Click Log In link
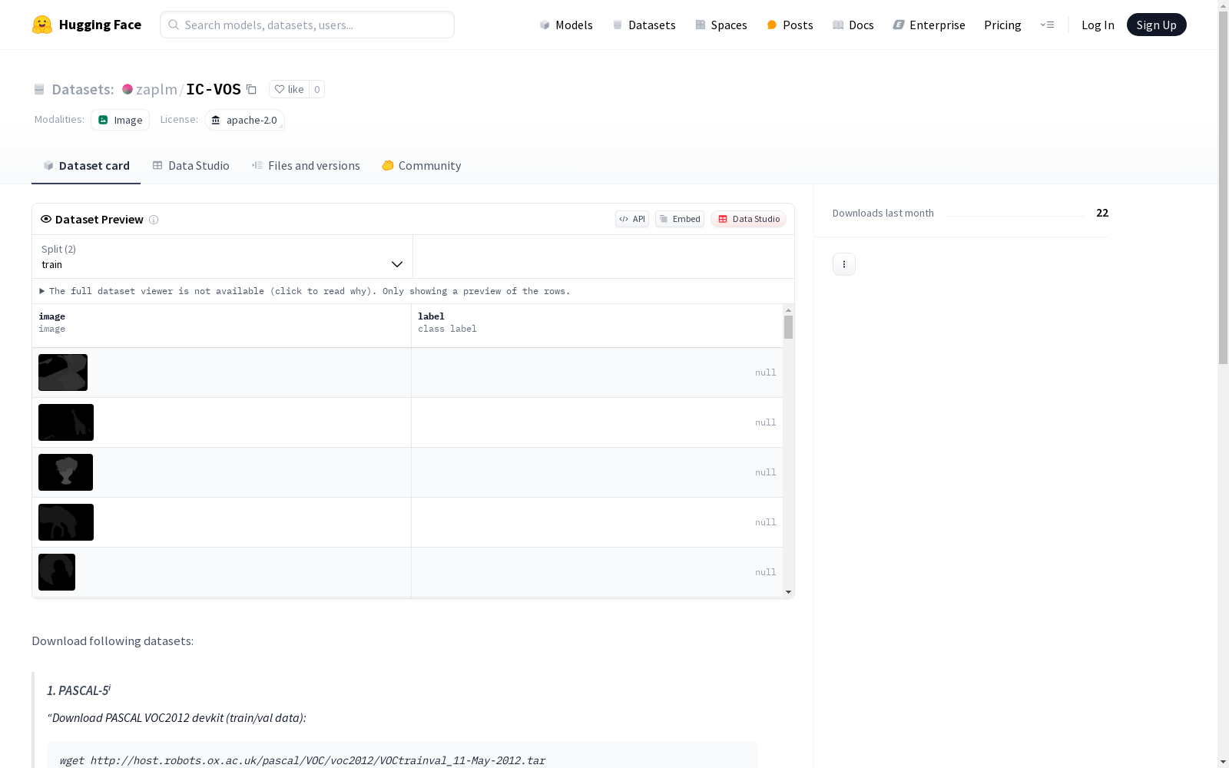Viewport: 1229px width, 768px height. (x=1098, y=25)
